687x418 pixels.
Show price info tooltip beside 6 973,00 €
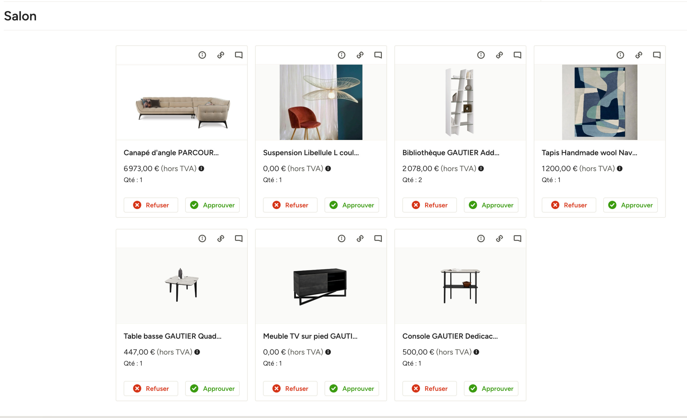(201, 168)
